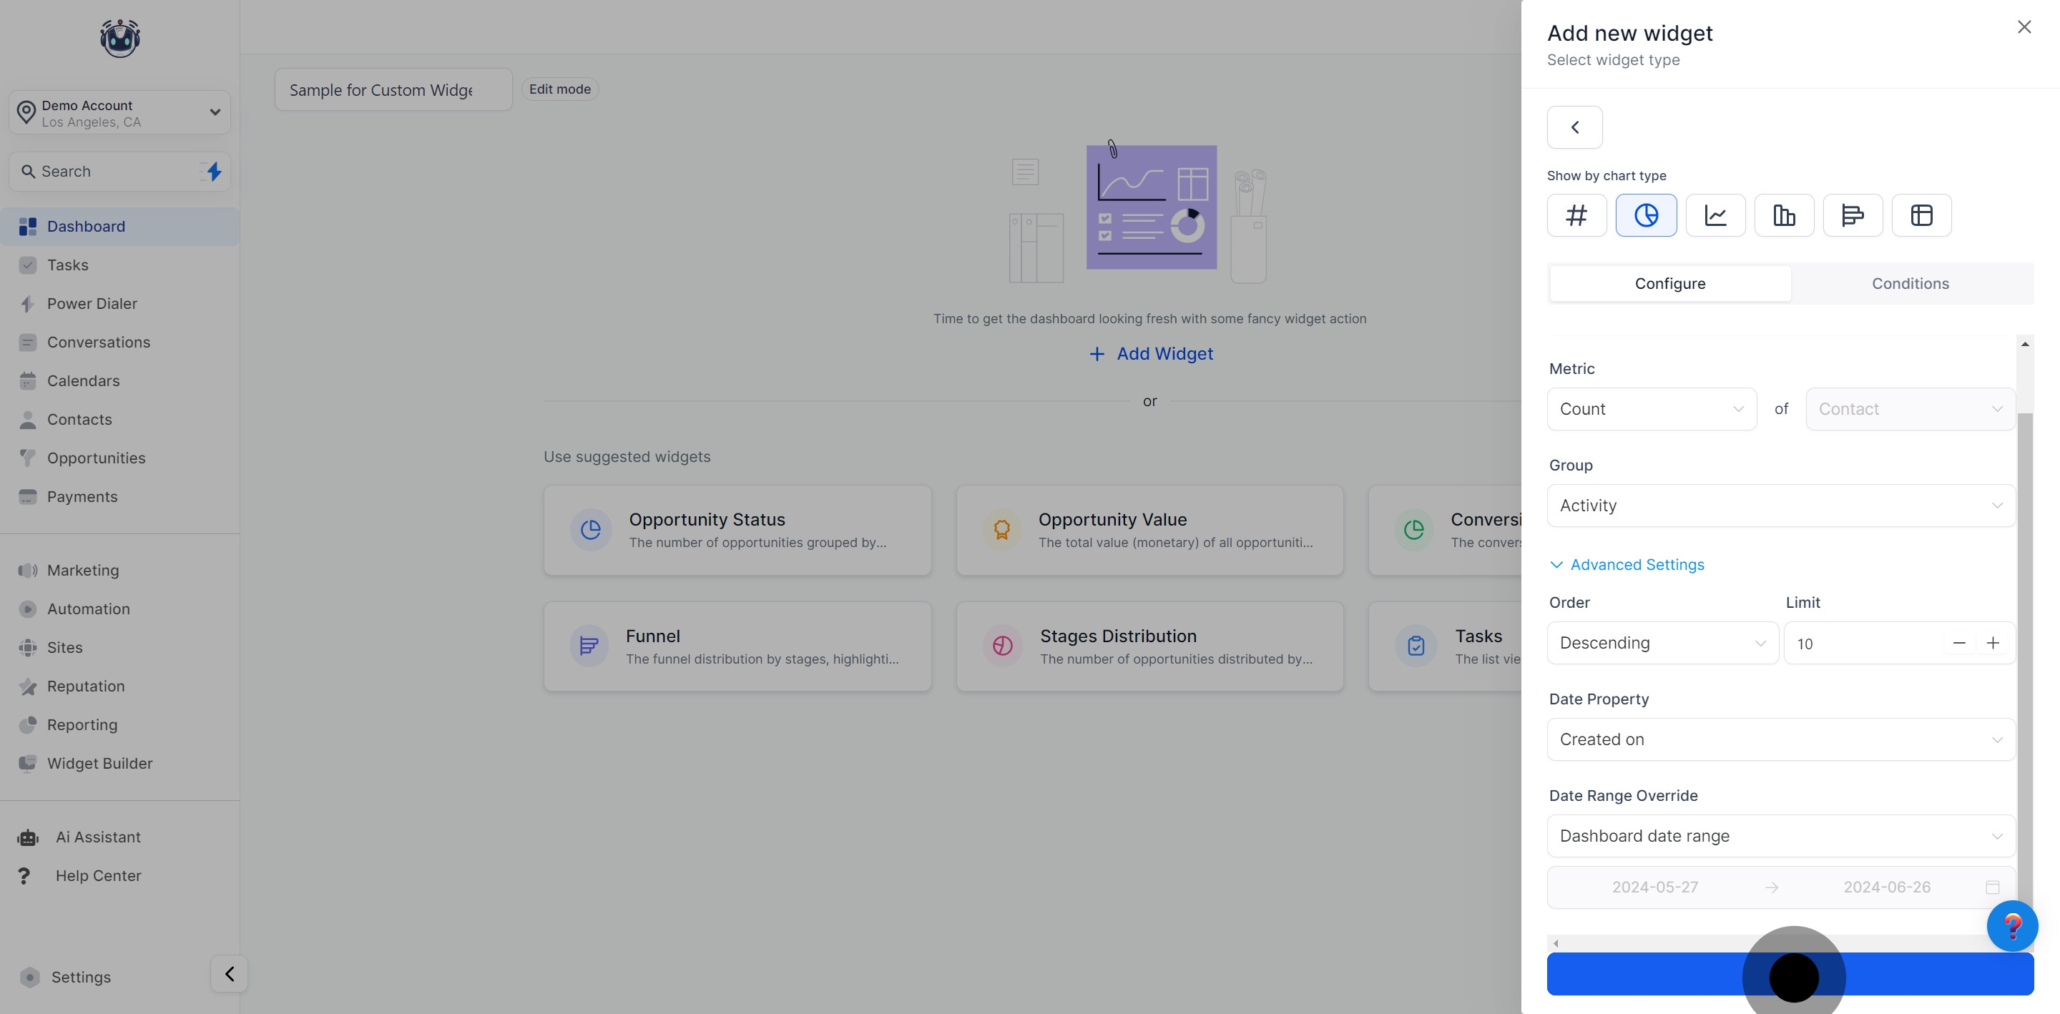Click the end date 2024-06-26 field
The image size is (2060, 1014).
[1886, 887]
